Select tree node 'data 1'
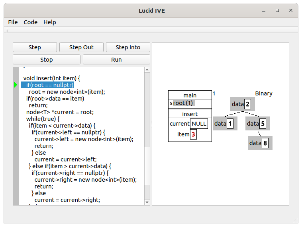Image resolution: width=302 pixels, height=227 pixels. coord(225,123)
